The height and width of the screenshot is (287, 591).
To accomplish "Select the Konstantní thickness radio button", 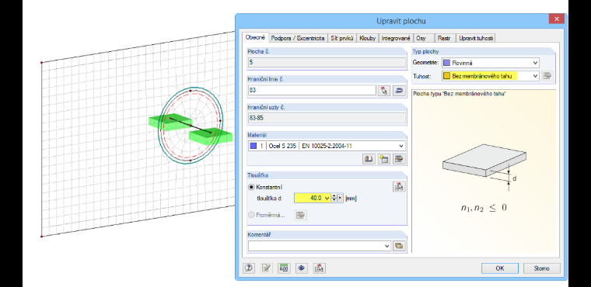I will (252, 187).
